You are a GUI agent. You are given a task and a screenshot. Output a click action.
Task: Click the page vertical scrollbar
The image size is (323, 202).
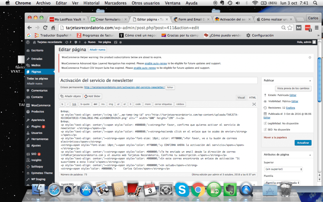click(x=319, y=80)
